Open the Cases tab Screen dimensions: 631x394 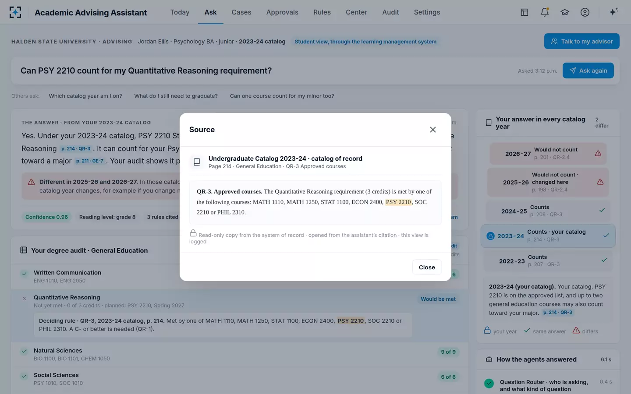pos(241,12)
